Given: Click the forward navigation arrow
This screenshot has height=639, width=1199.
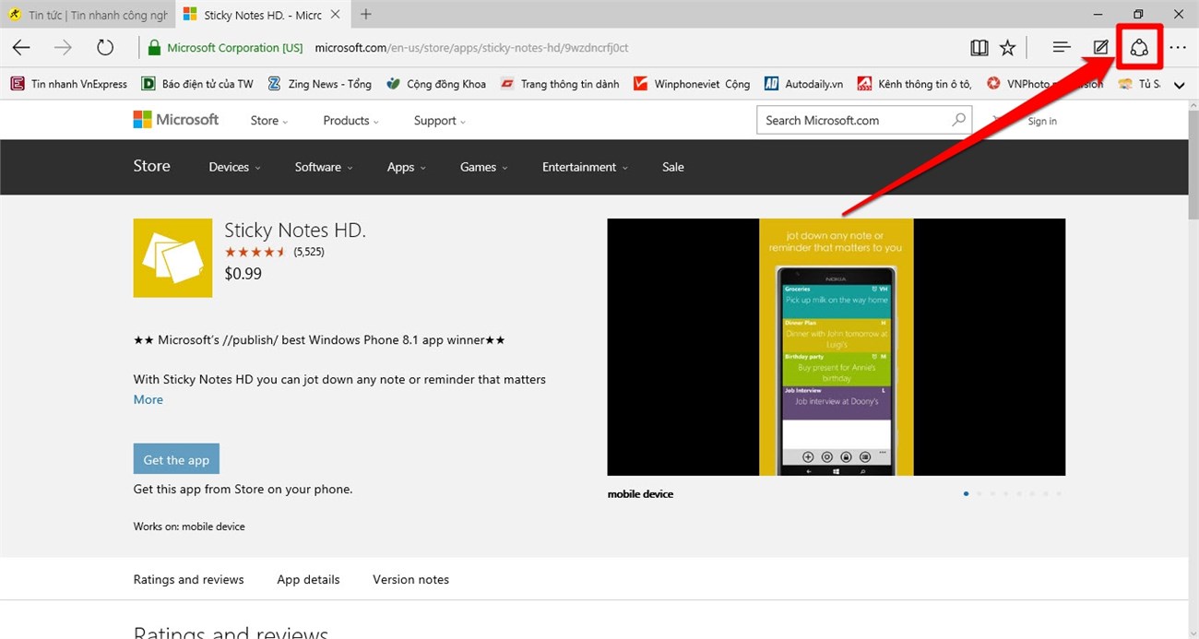Looking at the screenshot, I should pyautogui.click(x=63, y=48).
